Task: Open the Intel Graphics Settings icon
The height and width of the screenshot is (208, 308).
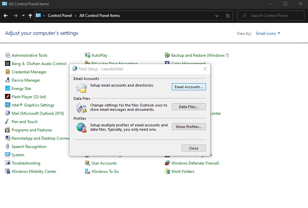Action: pyautogui.click(x=7, y=105)
